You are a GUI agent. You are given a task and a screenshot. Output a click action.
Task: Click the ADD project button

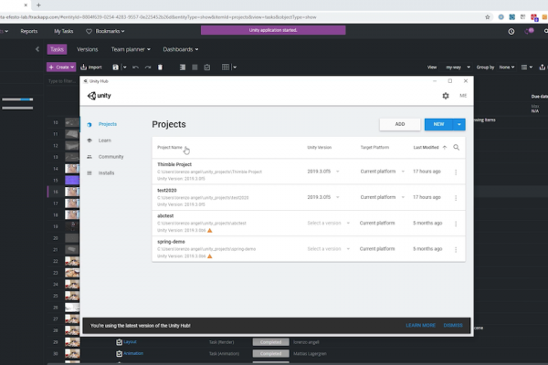(x=400, y=124)
